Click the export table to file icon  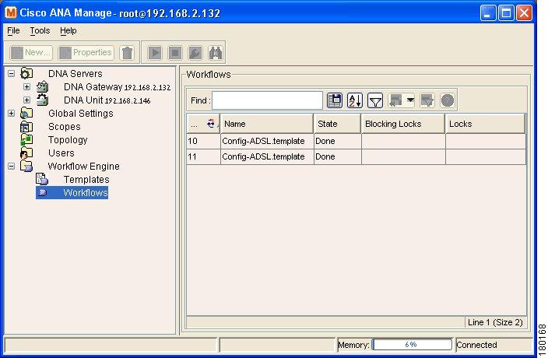click(x=335, y=100)
